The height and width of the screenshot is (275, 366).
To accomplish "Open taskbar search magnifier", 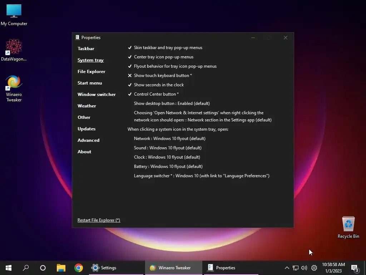I will 26,268.
